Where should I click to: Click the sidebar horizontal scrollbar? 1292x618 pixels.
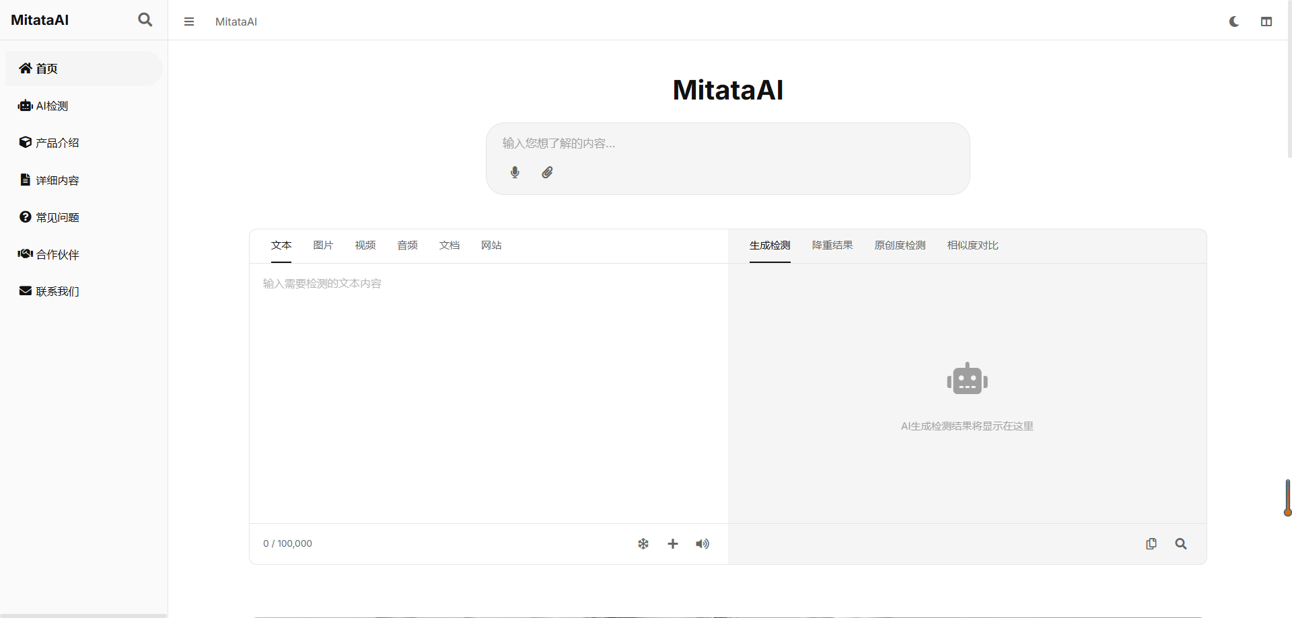pos(83,615)
